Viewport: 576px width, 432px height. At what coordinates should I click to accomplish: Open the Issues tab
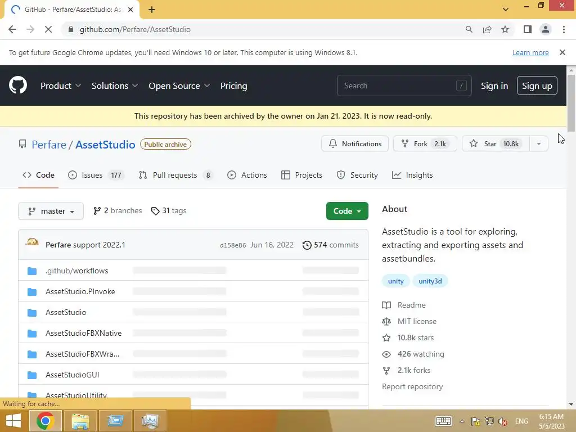[x=96, y=175]
